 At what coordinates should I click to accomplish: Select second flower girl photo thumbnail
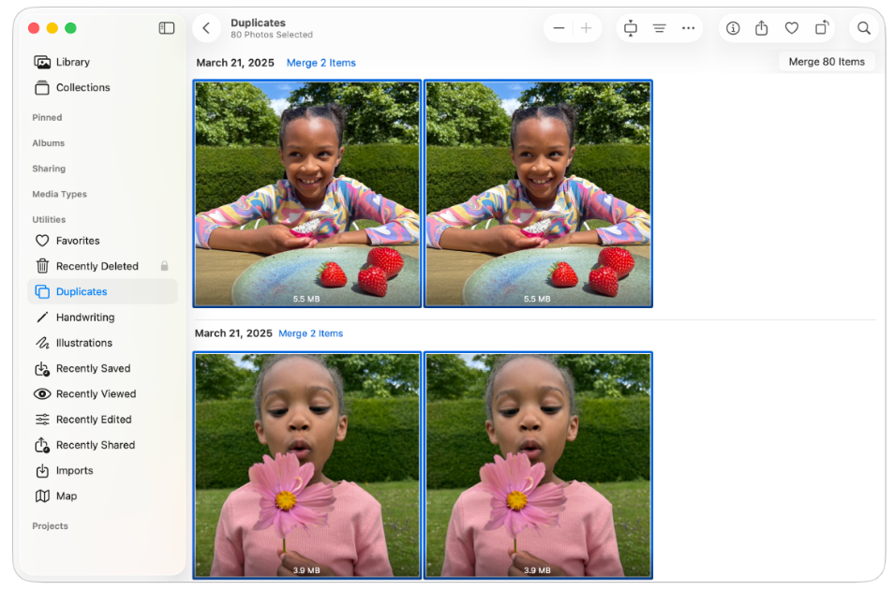pyautogui.click(x=538, y=465)
